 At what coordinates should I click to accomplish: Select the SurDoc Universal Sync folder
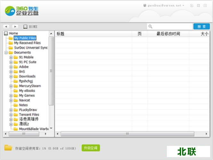(x=30, y=48)
